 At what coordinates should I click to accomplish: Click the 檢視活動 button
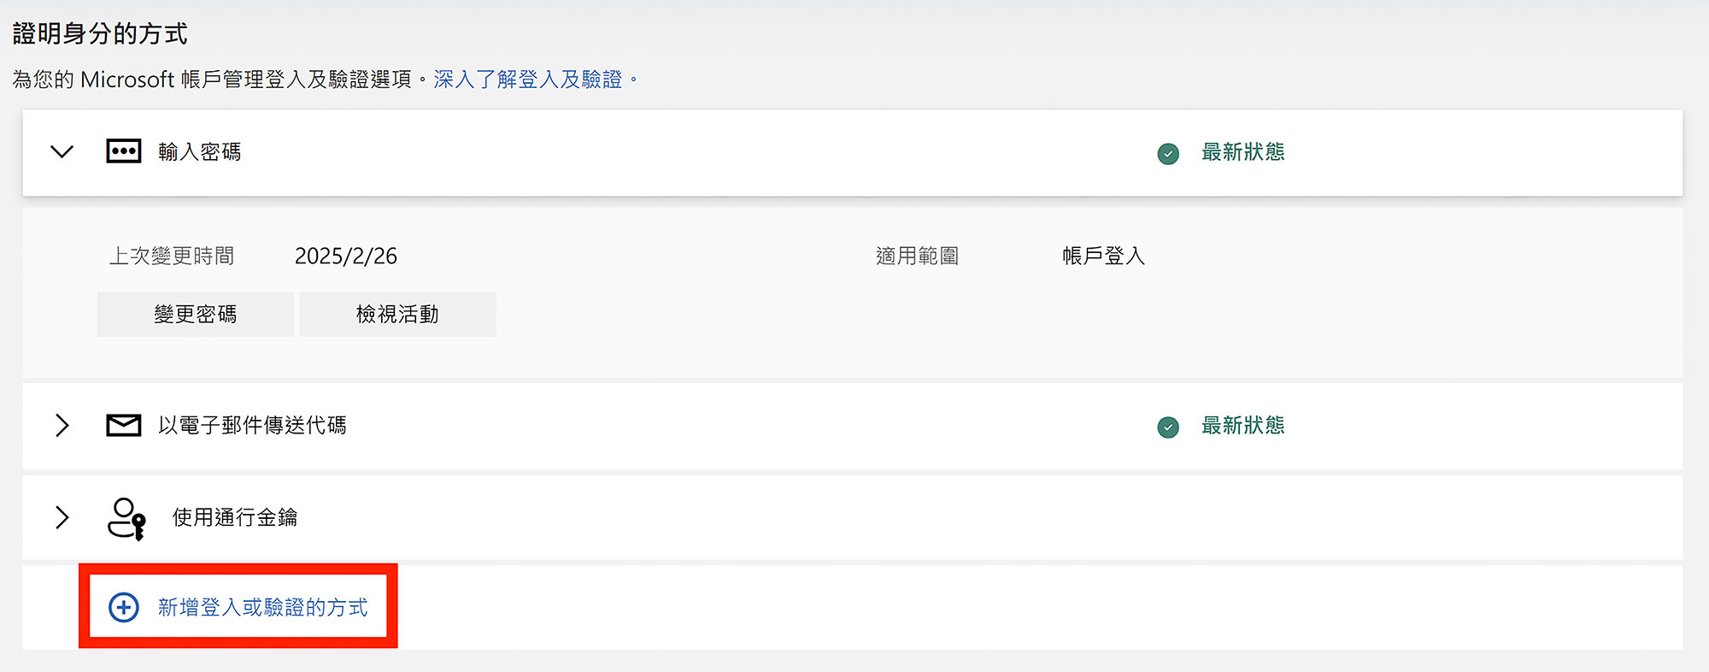(397, 314)
